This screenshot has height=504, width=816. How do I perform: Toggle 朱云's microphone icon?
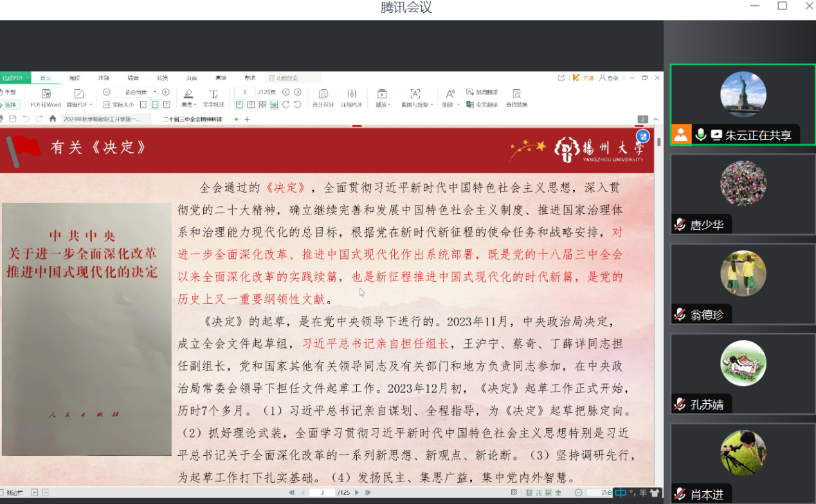tap(701, 135)
